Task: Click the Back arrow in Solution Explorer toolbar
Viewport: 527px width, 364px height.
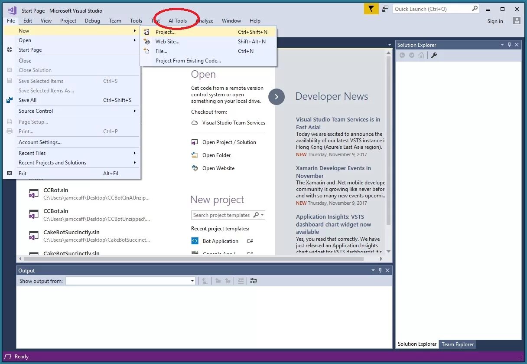Action: click(402, 55)
